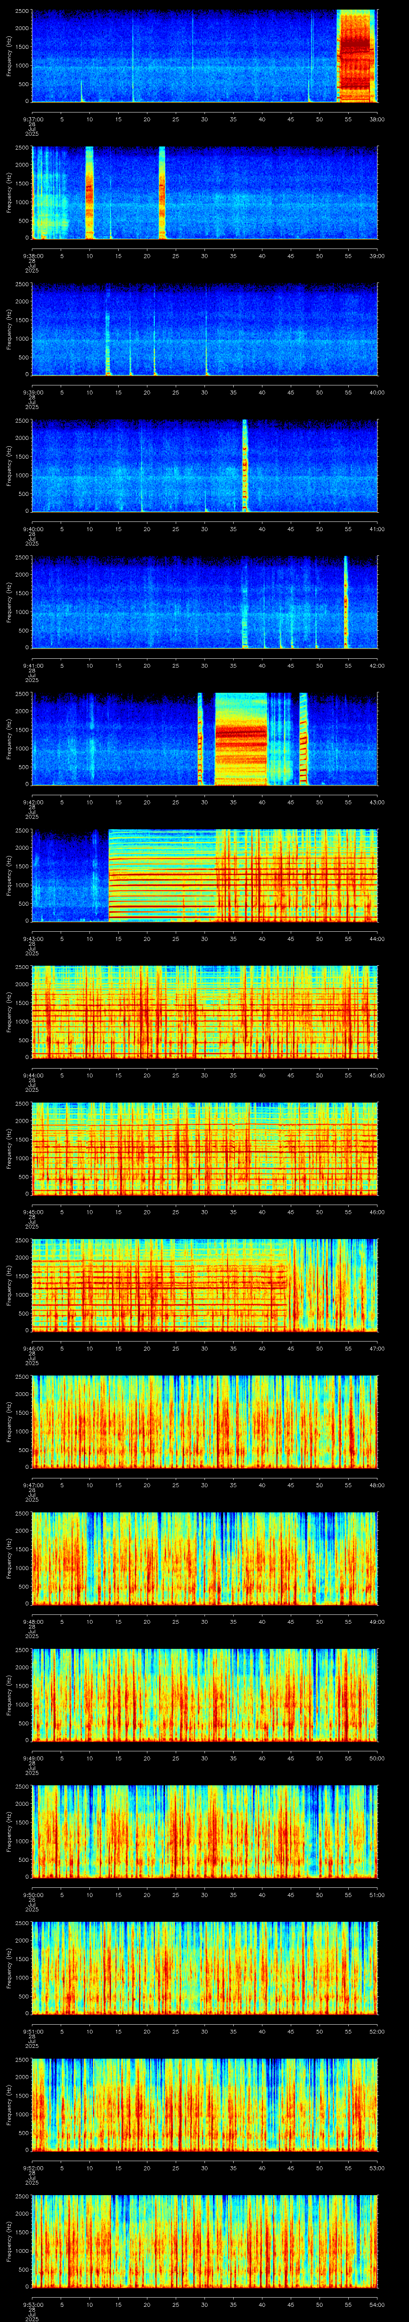409x2322 pixels.
Task: Click the 50 second tick under the 9:50:00 panel
Action: point(319,1895)
